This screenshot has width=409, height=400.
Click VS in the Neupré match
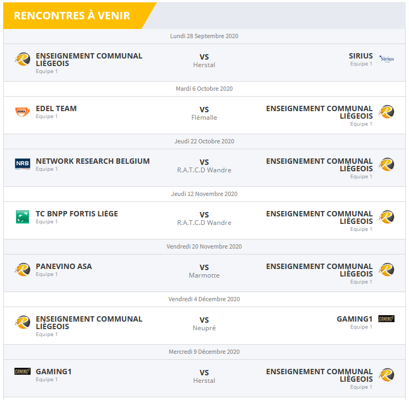pos(204,320)
